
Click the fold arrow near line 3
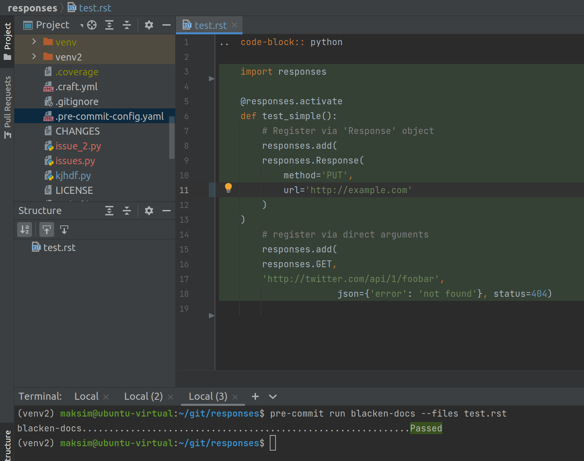tap(212, 79)
